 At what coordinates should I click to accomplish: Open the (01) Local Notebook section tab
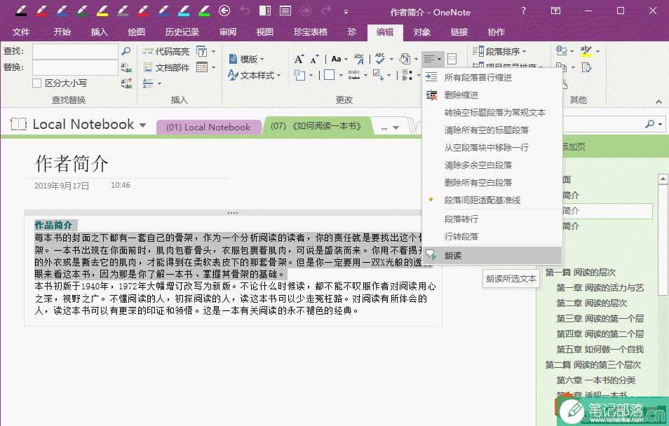pyautogui.click(x=208, y=127)
